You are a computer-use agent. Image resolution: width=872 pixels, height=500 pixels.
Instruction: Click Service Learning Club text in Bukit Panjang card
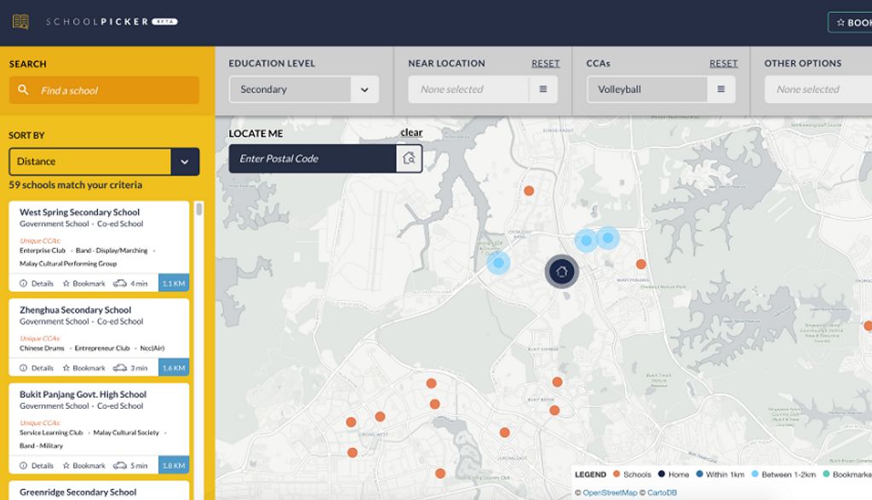(x=51, y=433)
